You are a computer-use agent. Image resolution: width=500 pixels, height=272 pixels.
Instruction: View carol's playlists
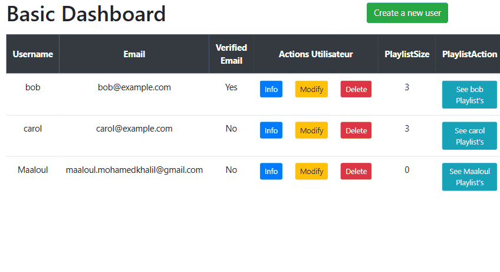pos(469,136)
